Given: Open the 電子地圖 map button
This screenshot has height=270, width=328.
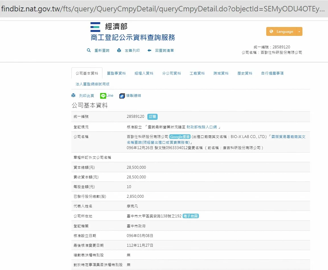Looking at the screenshot, I should pyautogui.click(x=191, y=216).
